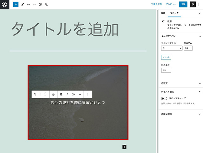Undo the last change

pyautogui.click(x=29, y=4)
